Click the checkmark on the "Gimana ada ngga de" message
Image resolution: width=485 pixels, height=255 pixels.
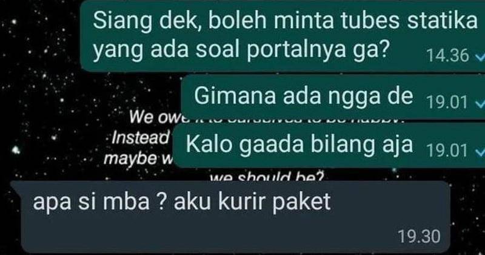point(480,103)
